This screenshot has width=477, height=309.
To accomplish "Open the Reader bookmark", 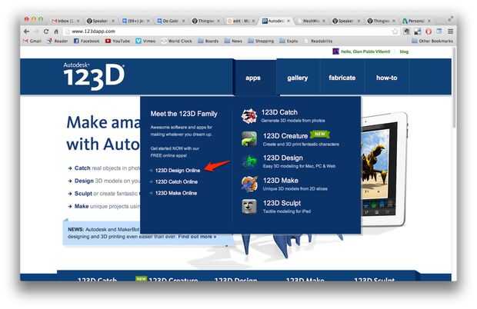I will 58,41.
